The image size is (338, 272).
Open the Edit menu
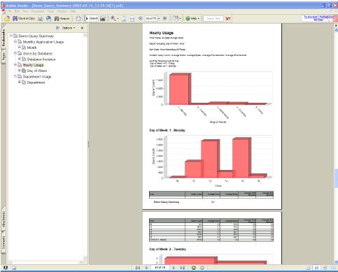tap(17, 11)
